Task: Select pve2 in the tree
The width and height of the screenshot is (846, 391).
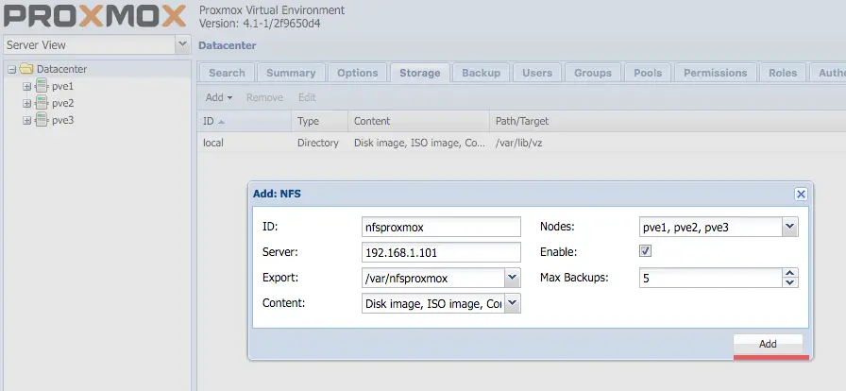Action: pyautogui.click(x=62, y=103)
